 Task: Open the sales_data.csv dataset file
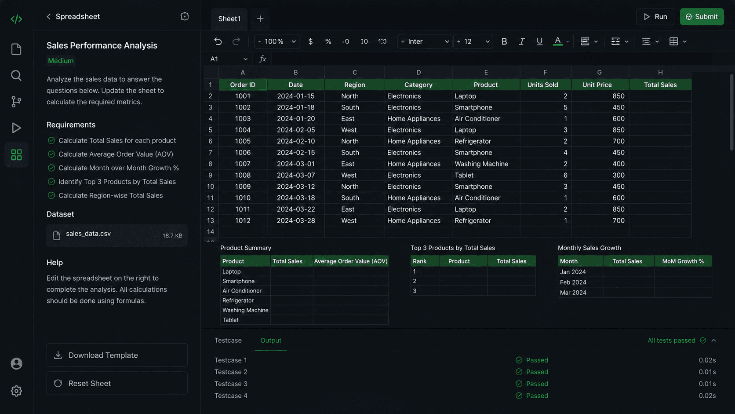tap(117, 235)
